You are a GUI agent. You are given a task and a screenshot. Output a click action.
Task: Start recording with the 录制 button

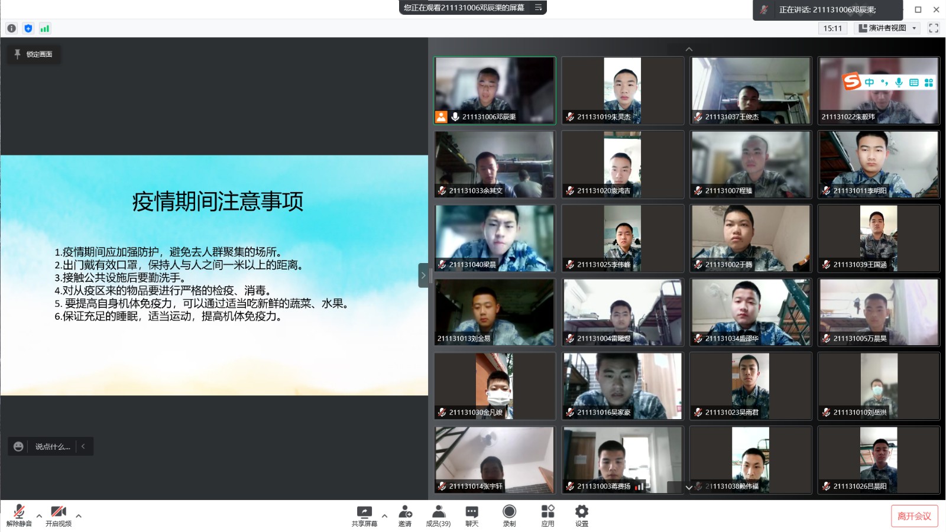pos(509,515)
